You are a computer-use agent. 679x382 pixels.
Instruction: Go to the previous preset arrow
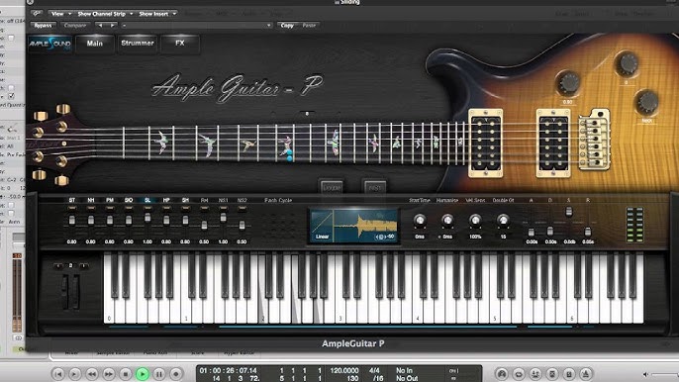click(x=101, y=25)
